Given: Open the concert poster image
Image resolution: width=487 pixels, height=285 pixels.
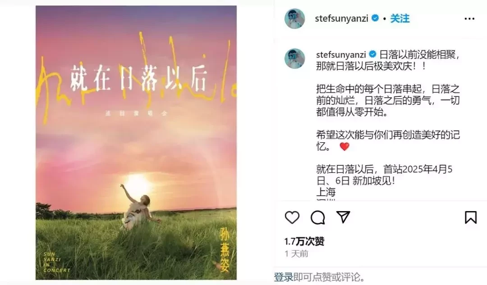Looking at the screenshot, I should (x=136, y=143).
